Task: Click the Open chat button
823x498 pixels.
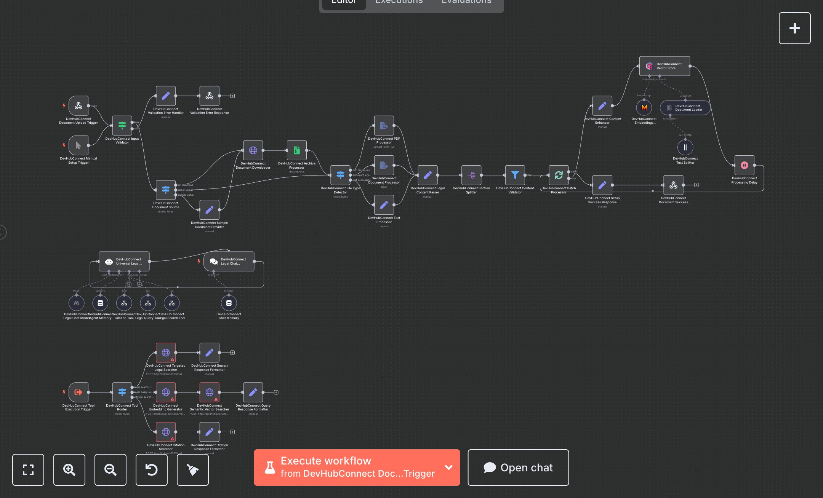Action: (518, 467)
